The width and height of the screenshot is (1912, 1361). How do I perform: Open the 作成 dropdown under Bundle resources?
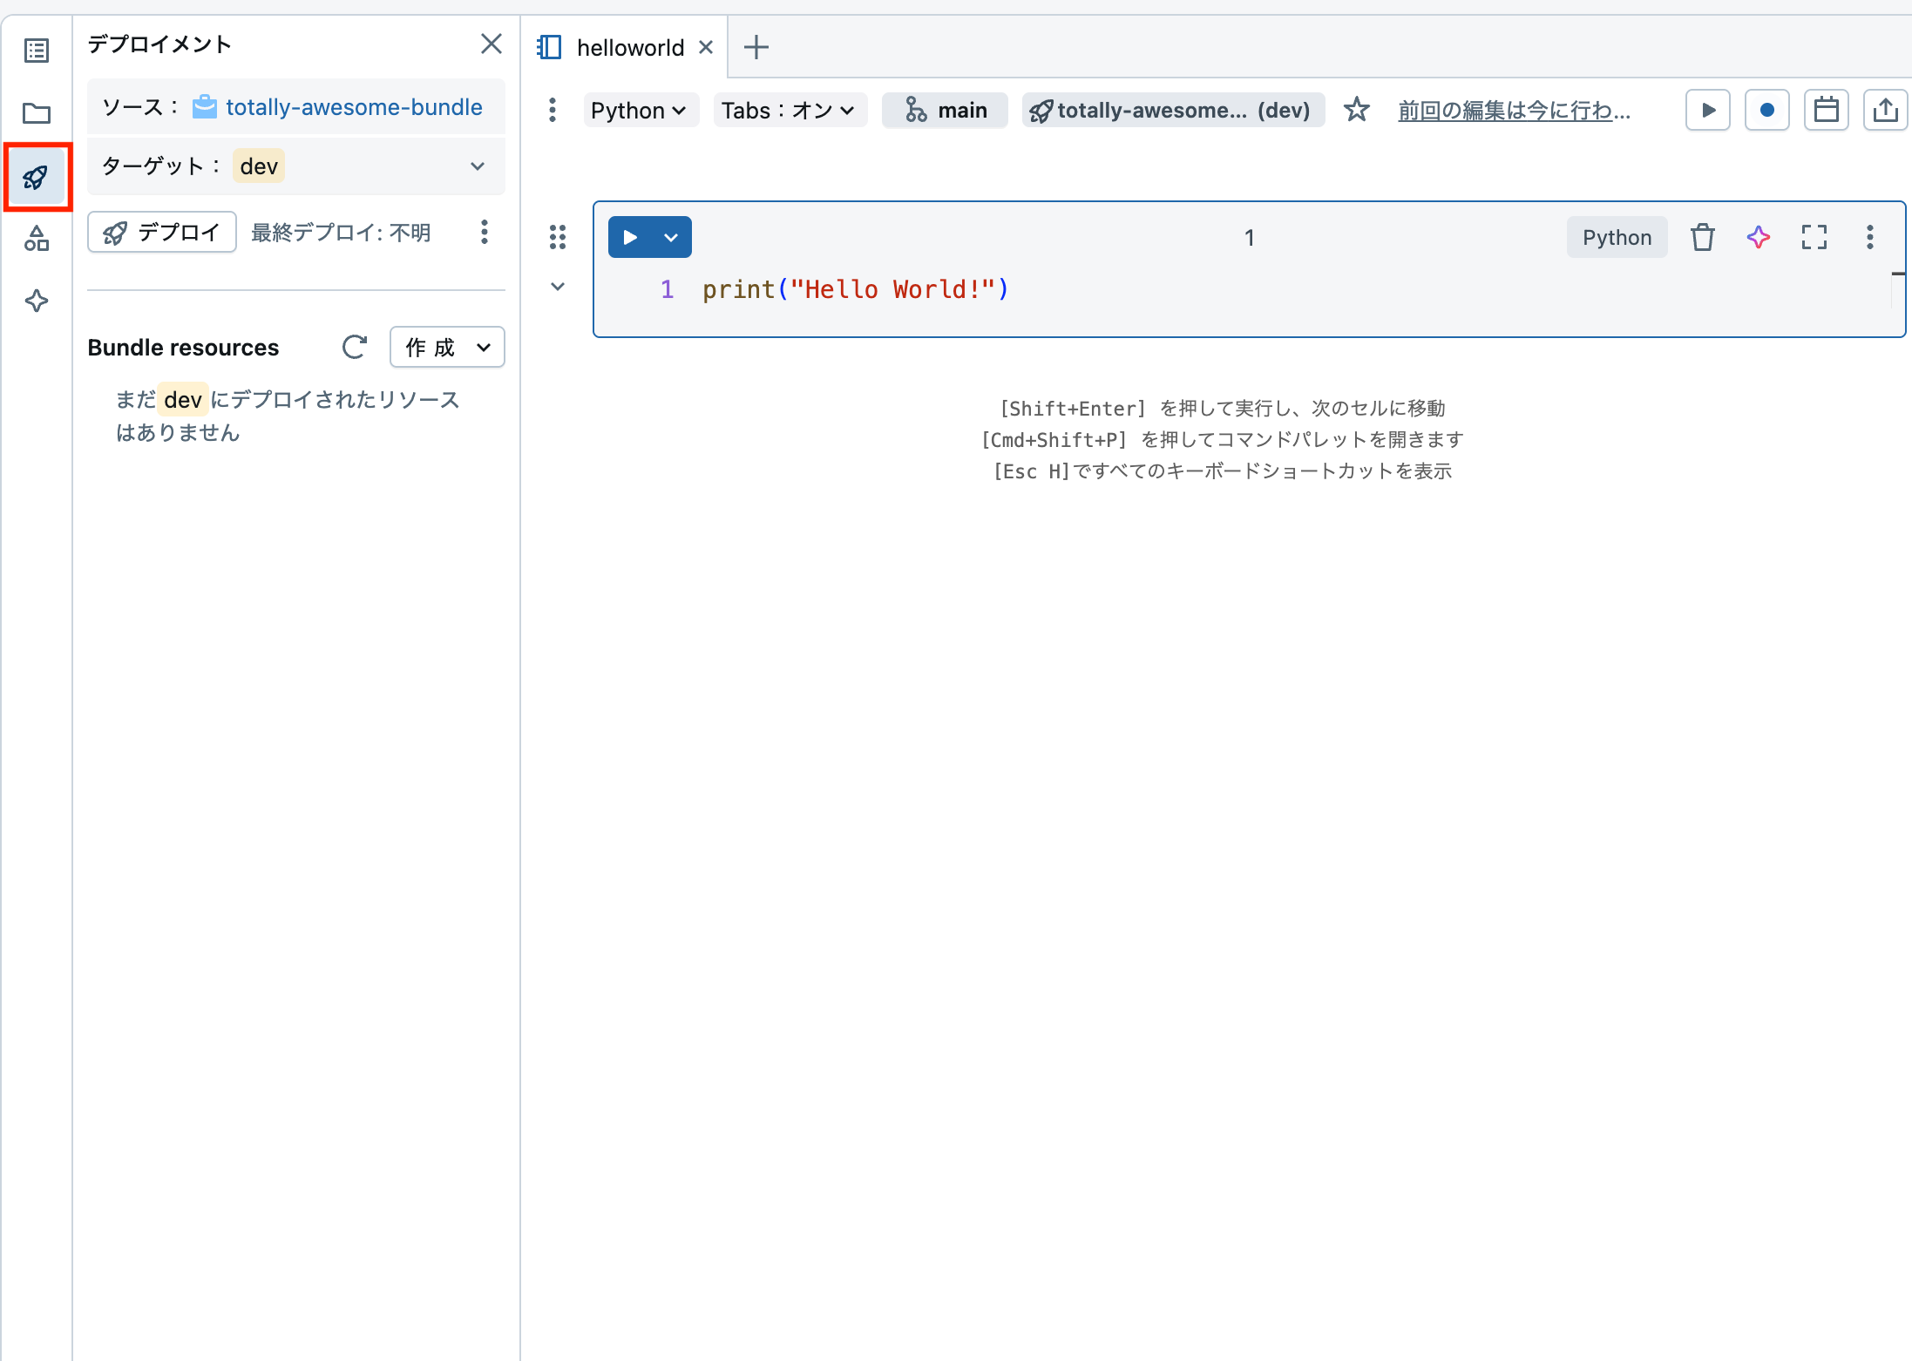[446, 347]
